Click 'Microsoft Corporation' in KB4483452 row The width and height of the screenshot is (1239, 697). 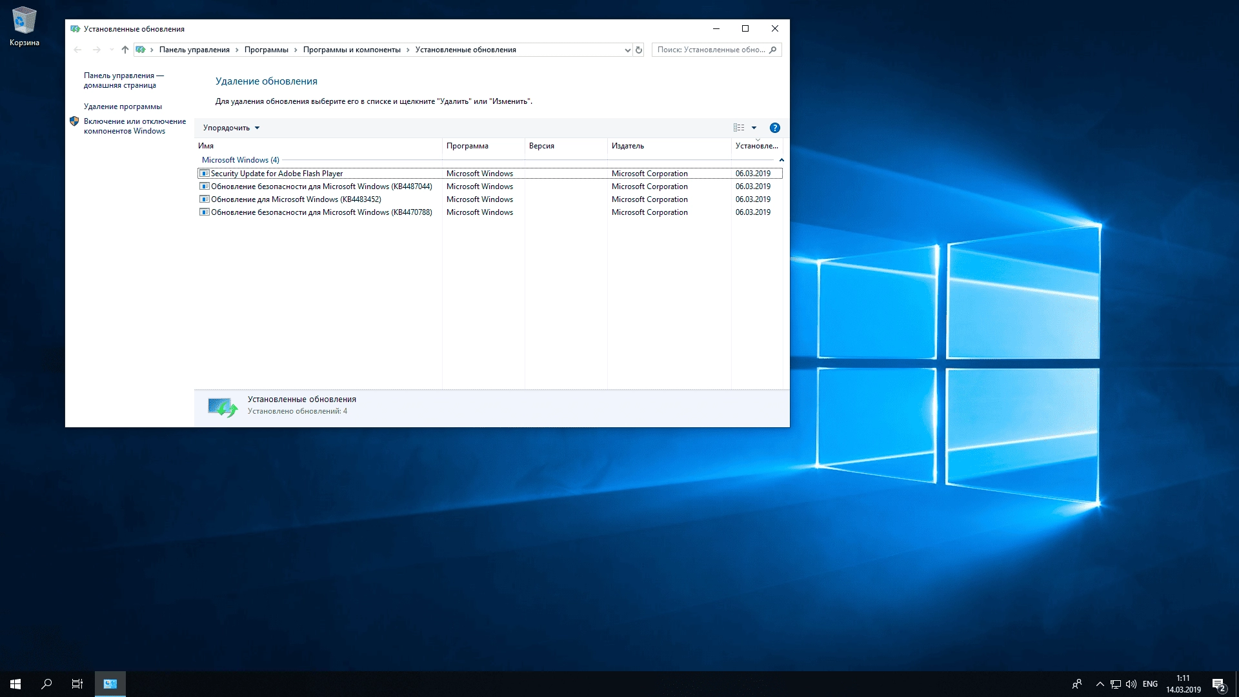click(649, 199)
